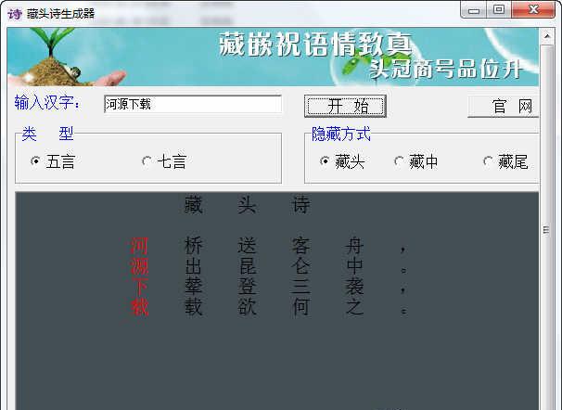Select the 藏头 hiding method

pos(326,161)
